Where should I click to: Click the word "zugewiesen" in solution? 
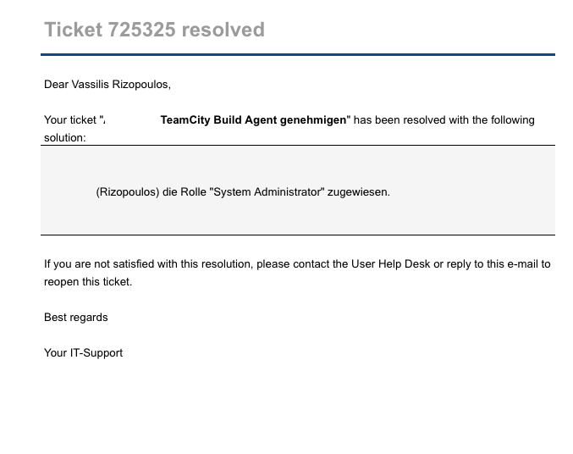(357, 192)
